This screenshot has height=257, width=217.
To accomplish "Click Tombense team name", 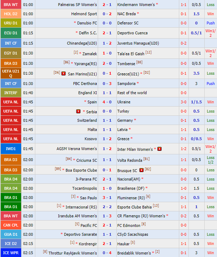I will pyautogui.click(x=126, y=64).
